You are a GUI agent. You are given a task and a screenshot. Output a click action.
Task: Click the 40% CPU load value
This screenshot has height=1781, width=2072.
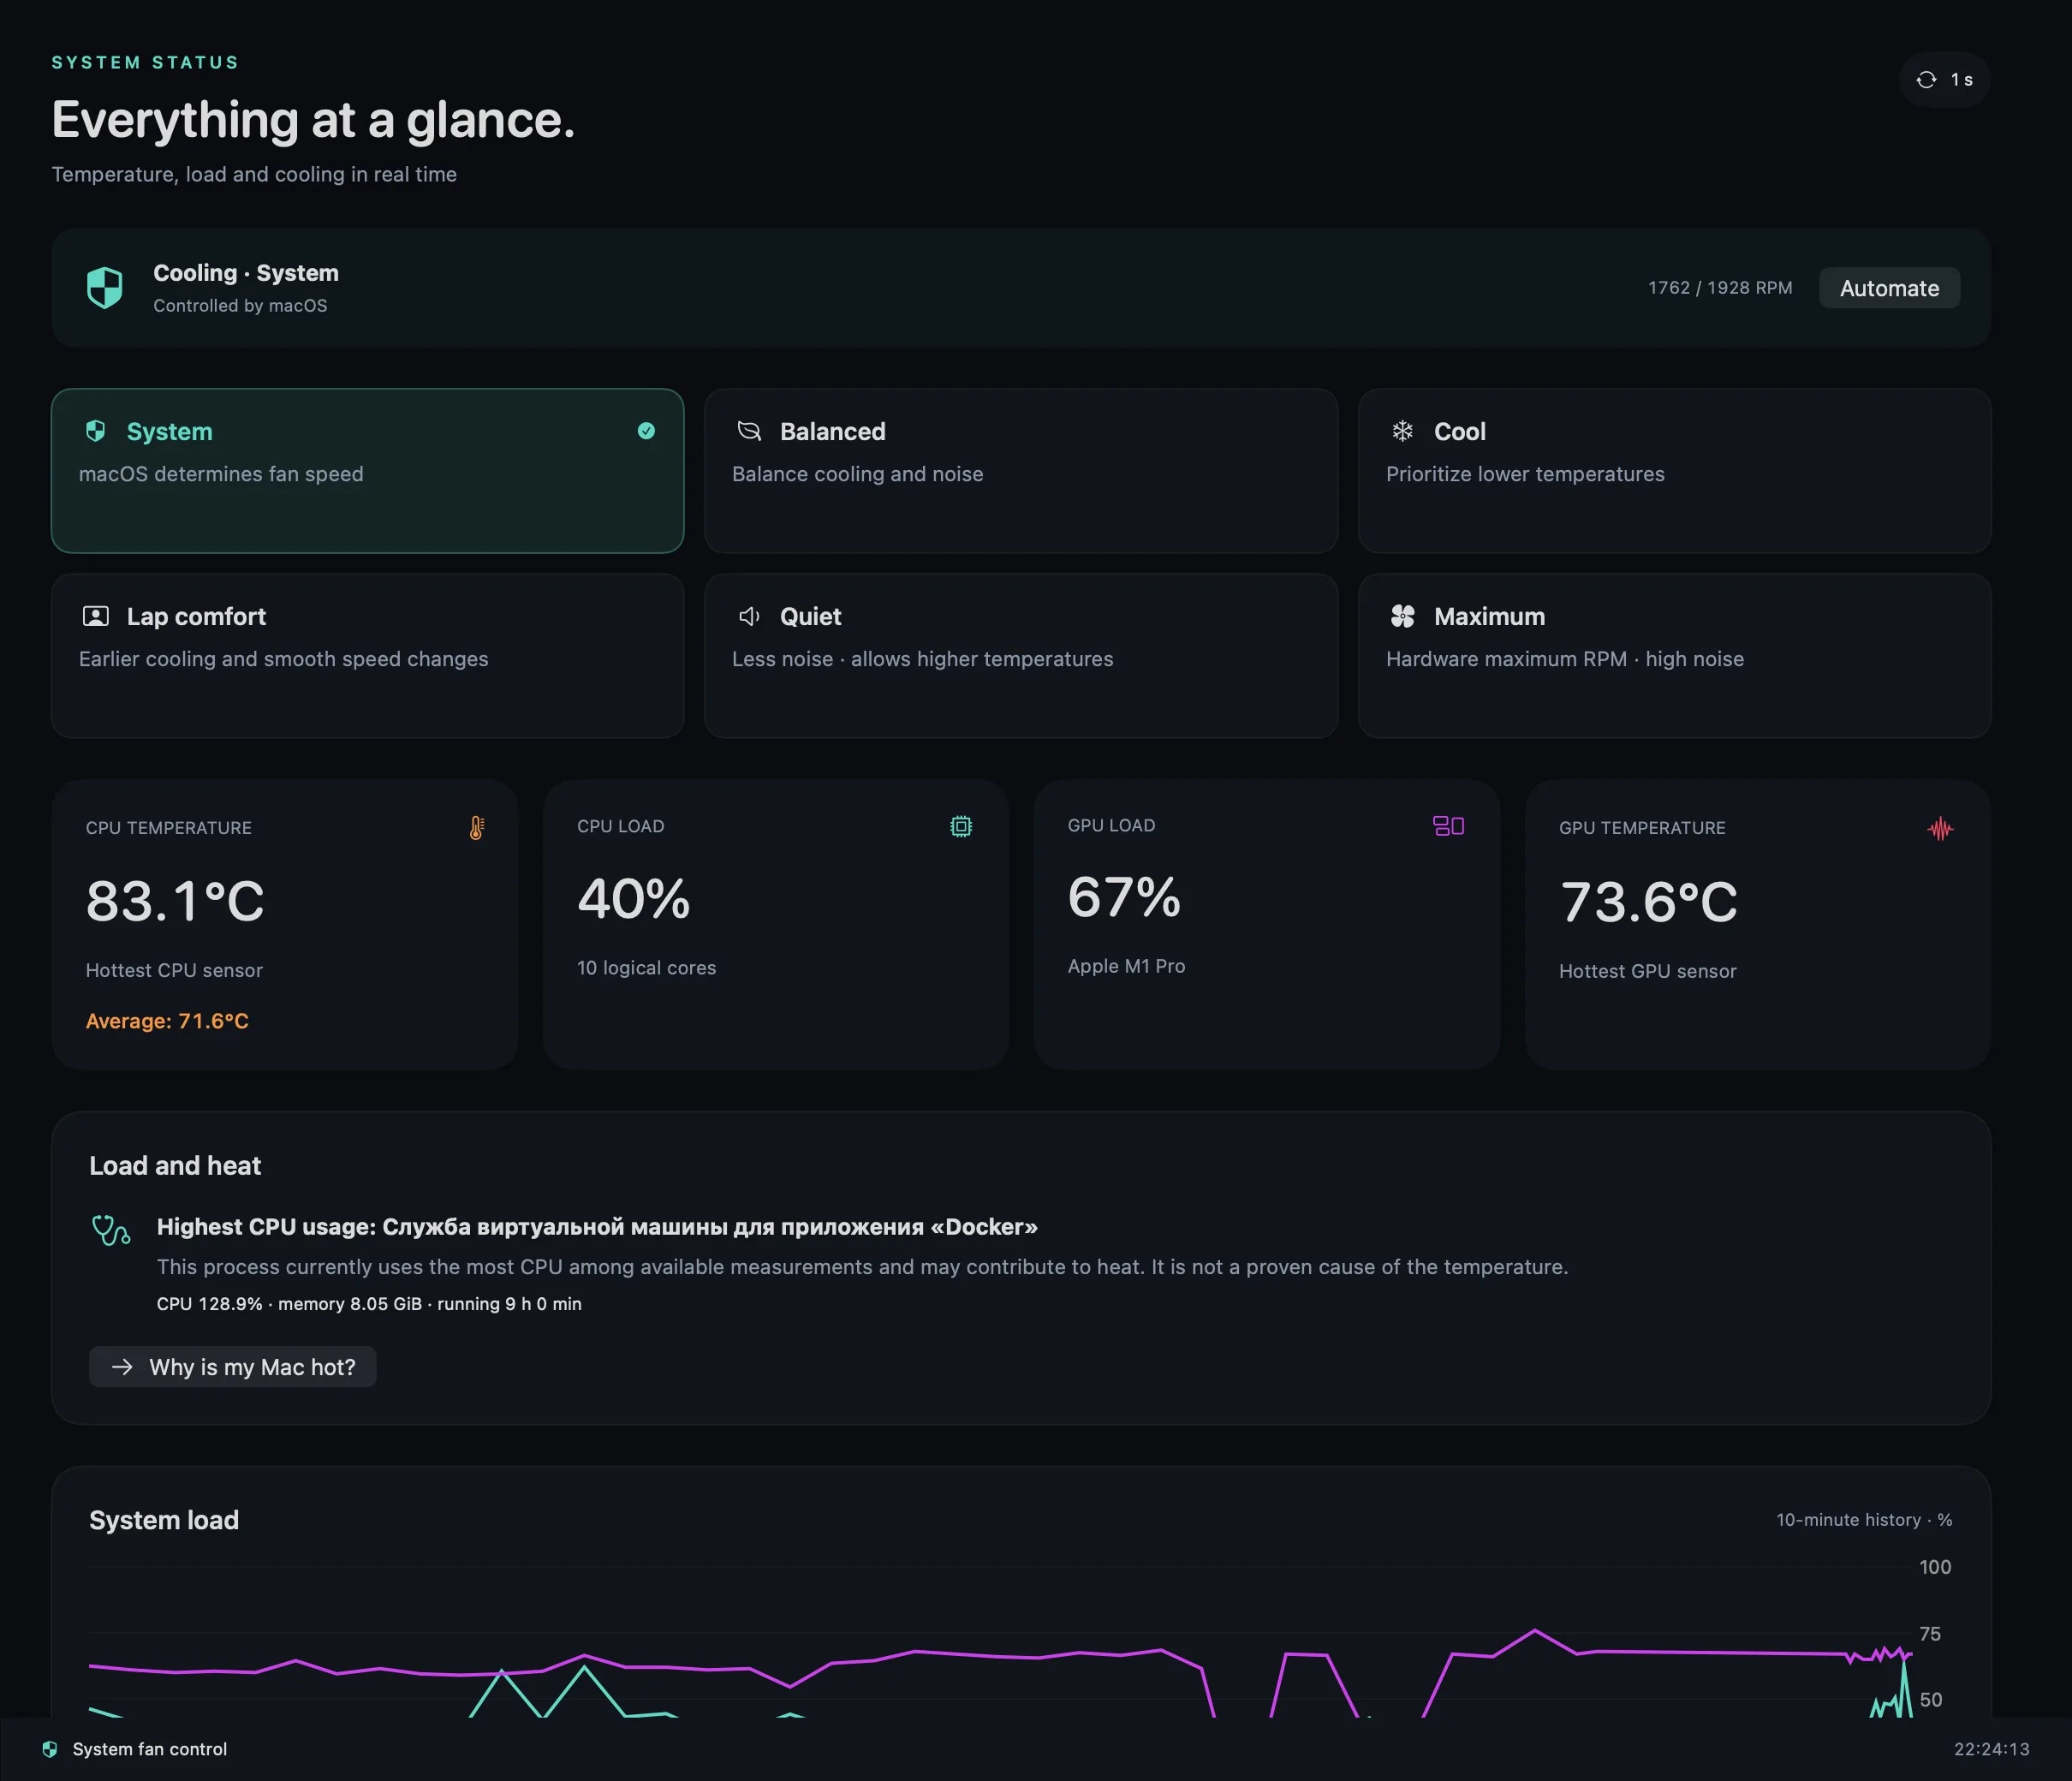(x=634, y=898)
